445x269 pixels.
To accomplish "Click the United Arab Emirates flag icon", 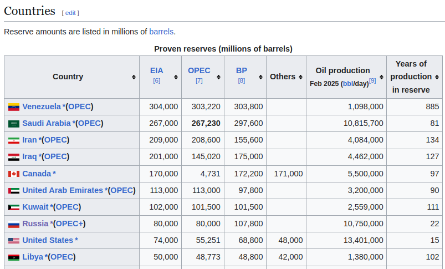I will (14, 191).
